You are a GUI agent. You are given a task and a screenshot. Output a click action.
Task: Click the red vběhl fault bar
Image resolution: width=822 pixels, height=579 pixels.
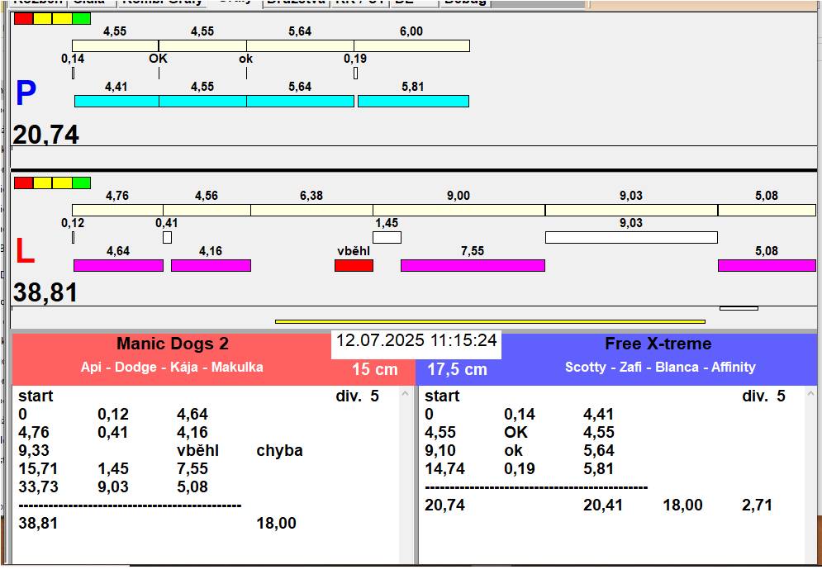(354, 265)
